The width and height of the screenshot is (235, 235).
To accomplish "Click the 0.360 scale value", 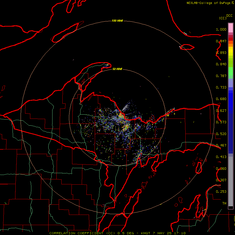I will (221, 169).
